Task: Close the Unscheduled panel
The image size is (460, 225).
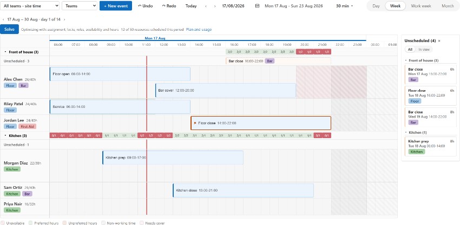Action: pyautogui.click(x=439, y=40)
